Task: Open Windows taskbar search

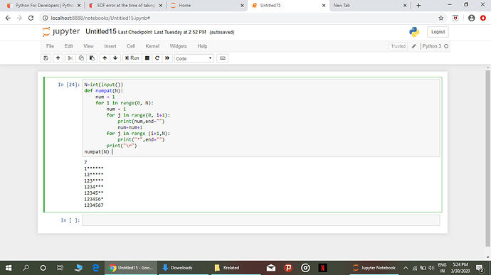Action: coord(26,268)
